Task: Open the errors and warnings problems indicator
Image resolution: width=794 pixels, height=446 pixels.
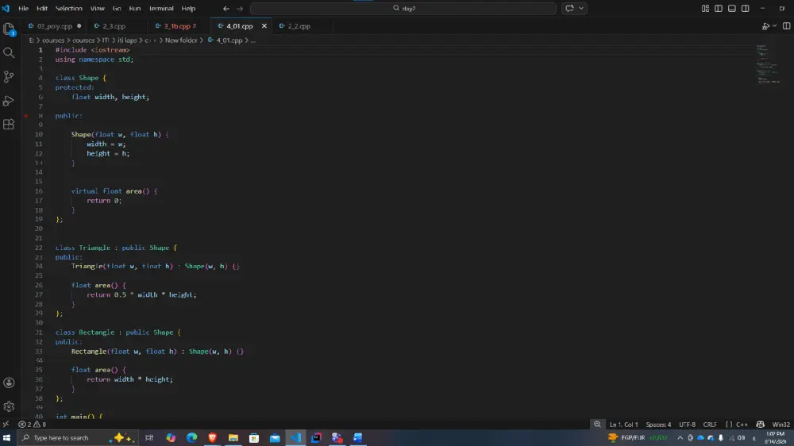Action: coord(32,425)
